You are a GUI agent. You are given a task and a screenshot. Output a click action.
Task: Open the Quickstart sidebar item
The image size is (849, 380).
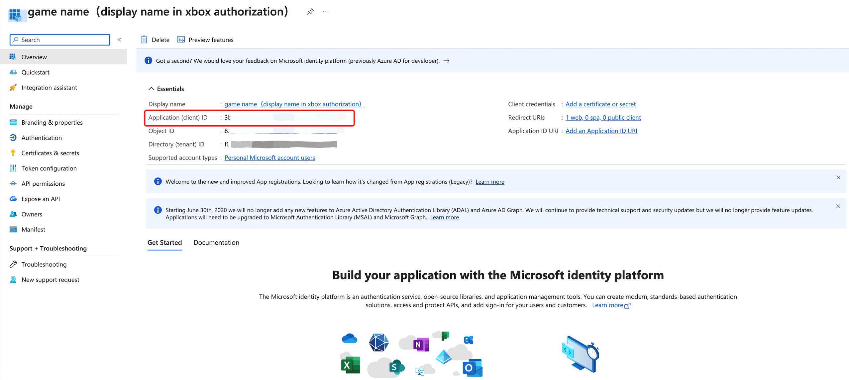point(35,72)
